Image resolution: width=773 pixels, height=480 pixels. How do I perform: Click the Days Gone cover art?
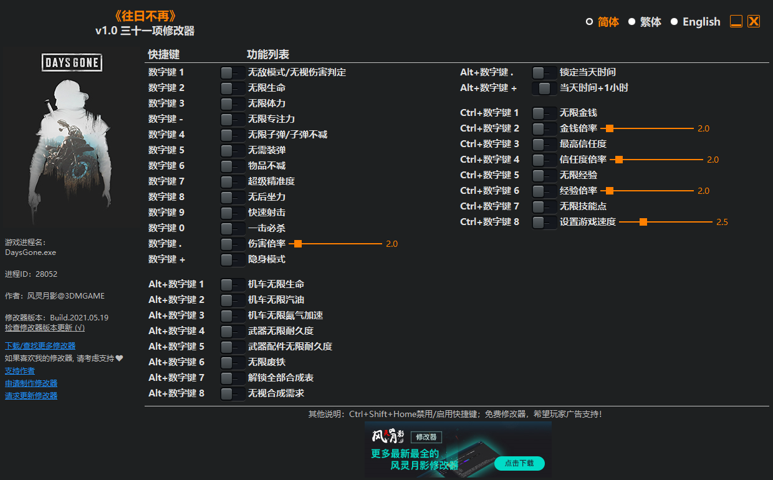tap(72, 138)
